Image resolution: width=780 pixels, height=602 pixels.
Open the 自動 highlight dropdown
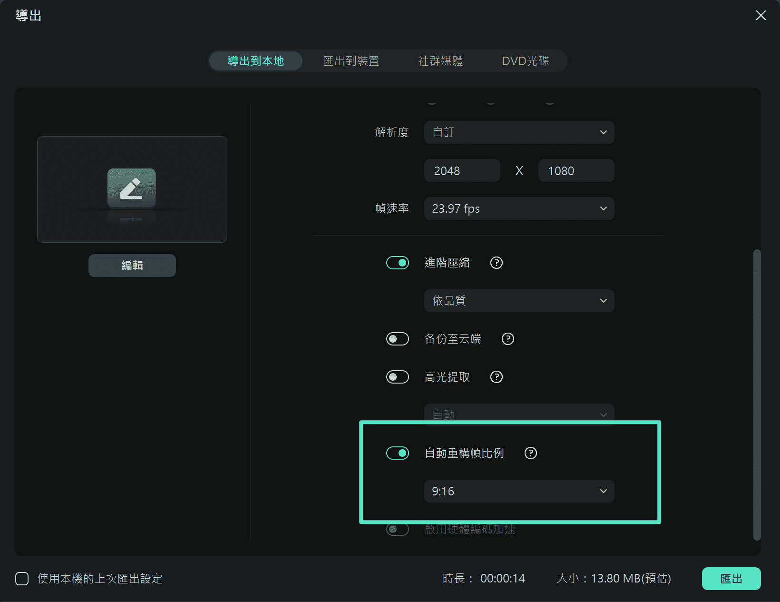[x=519, y=413]
